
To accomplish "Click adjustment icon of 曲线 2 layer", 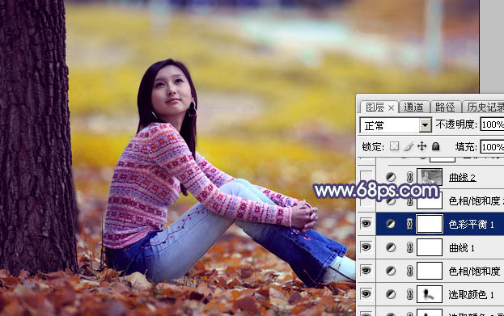I will (391, 177).
